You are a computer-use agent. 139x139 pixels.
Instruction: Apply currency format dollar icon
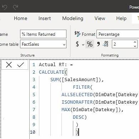coord(77,44)
